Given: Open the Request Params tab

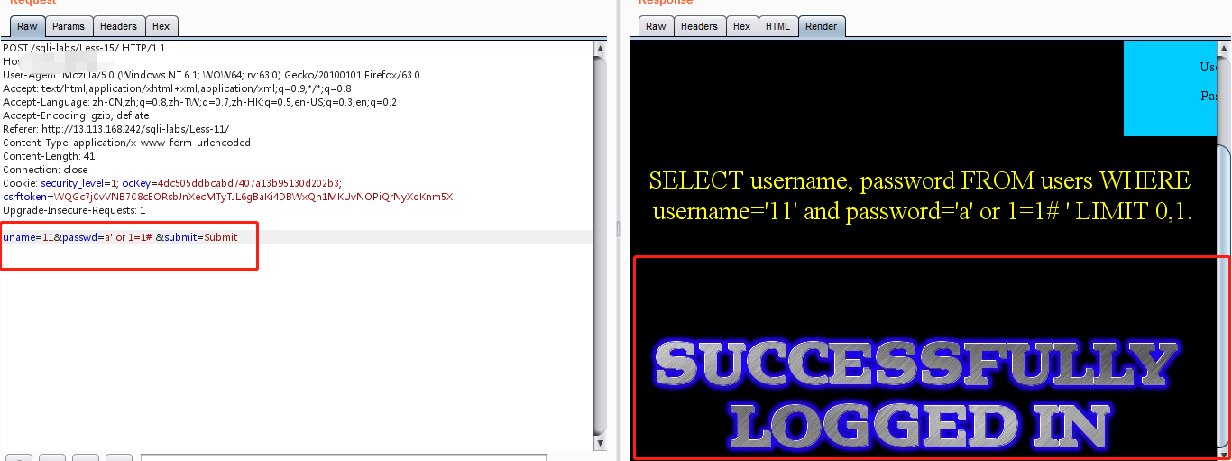Looking at the screenshot, I should (68, 26).
